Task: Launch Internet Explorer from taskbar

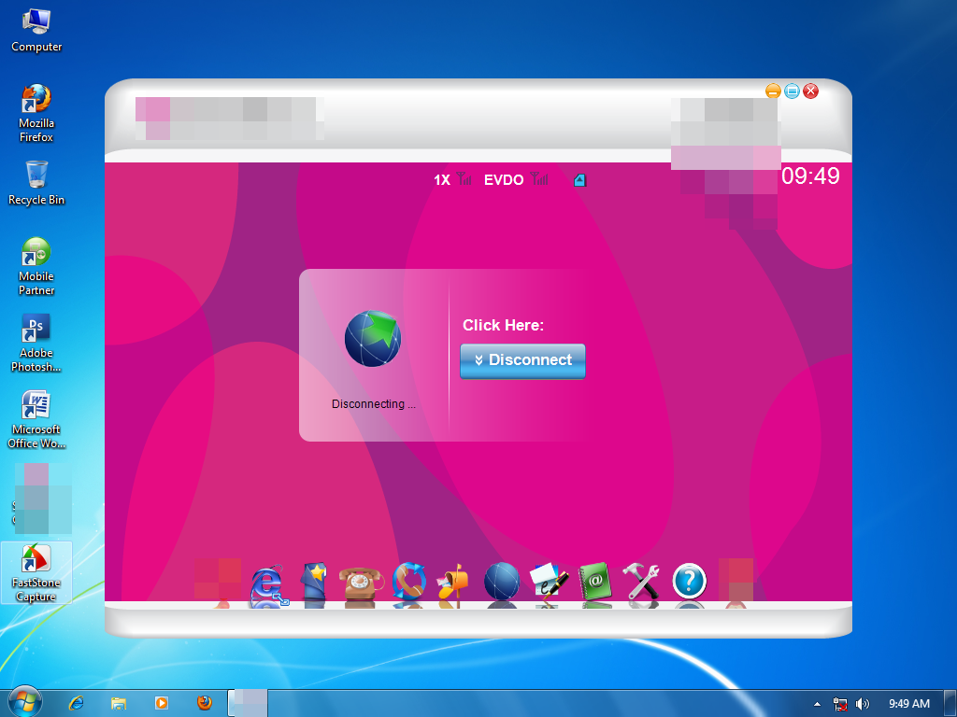Action: 77,703
